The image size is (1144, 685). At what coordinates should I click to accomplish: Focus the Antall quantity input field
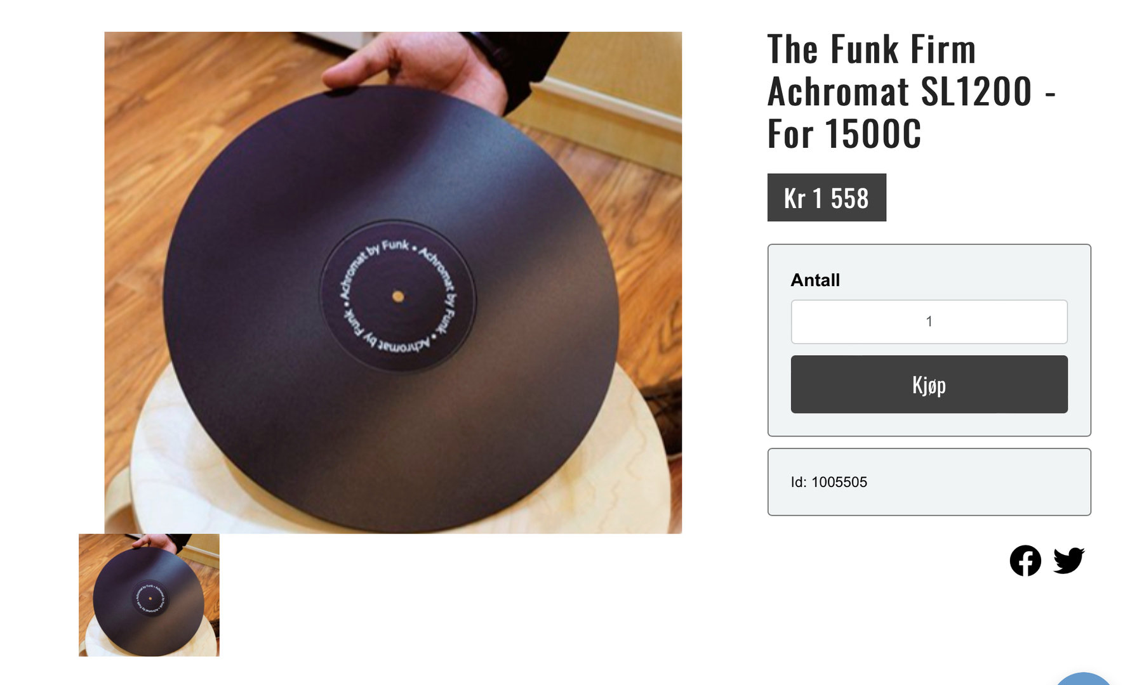(x=929, y=322)
